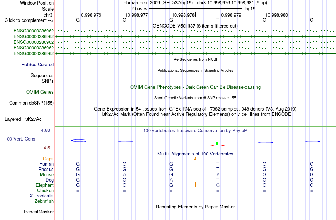Click the hg19 text beside the scale bar
The height and width of the screenshot is (220, 336).
[250, 9]
